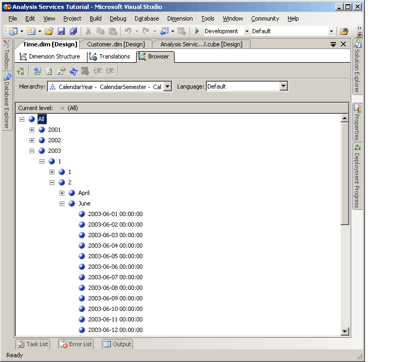The height and width of the screenshot is (362, 404).
Task: Click the Filter funnel icon
Action: (x=73, y=71)
